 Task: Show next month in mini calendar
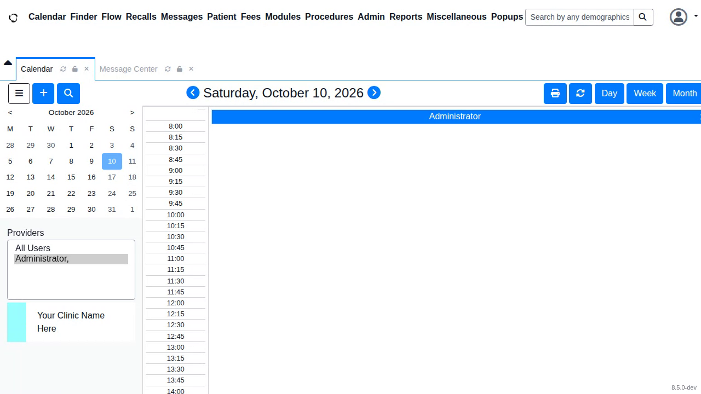click(132, 113)
